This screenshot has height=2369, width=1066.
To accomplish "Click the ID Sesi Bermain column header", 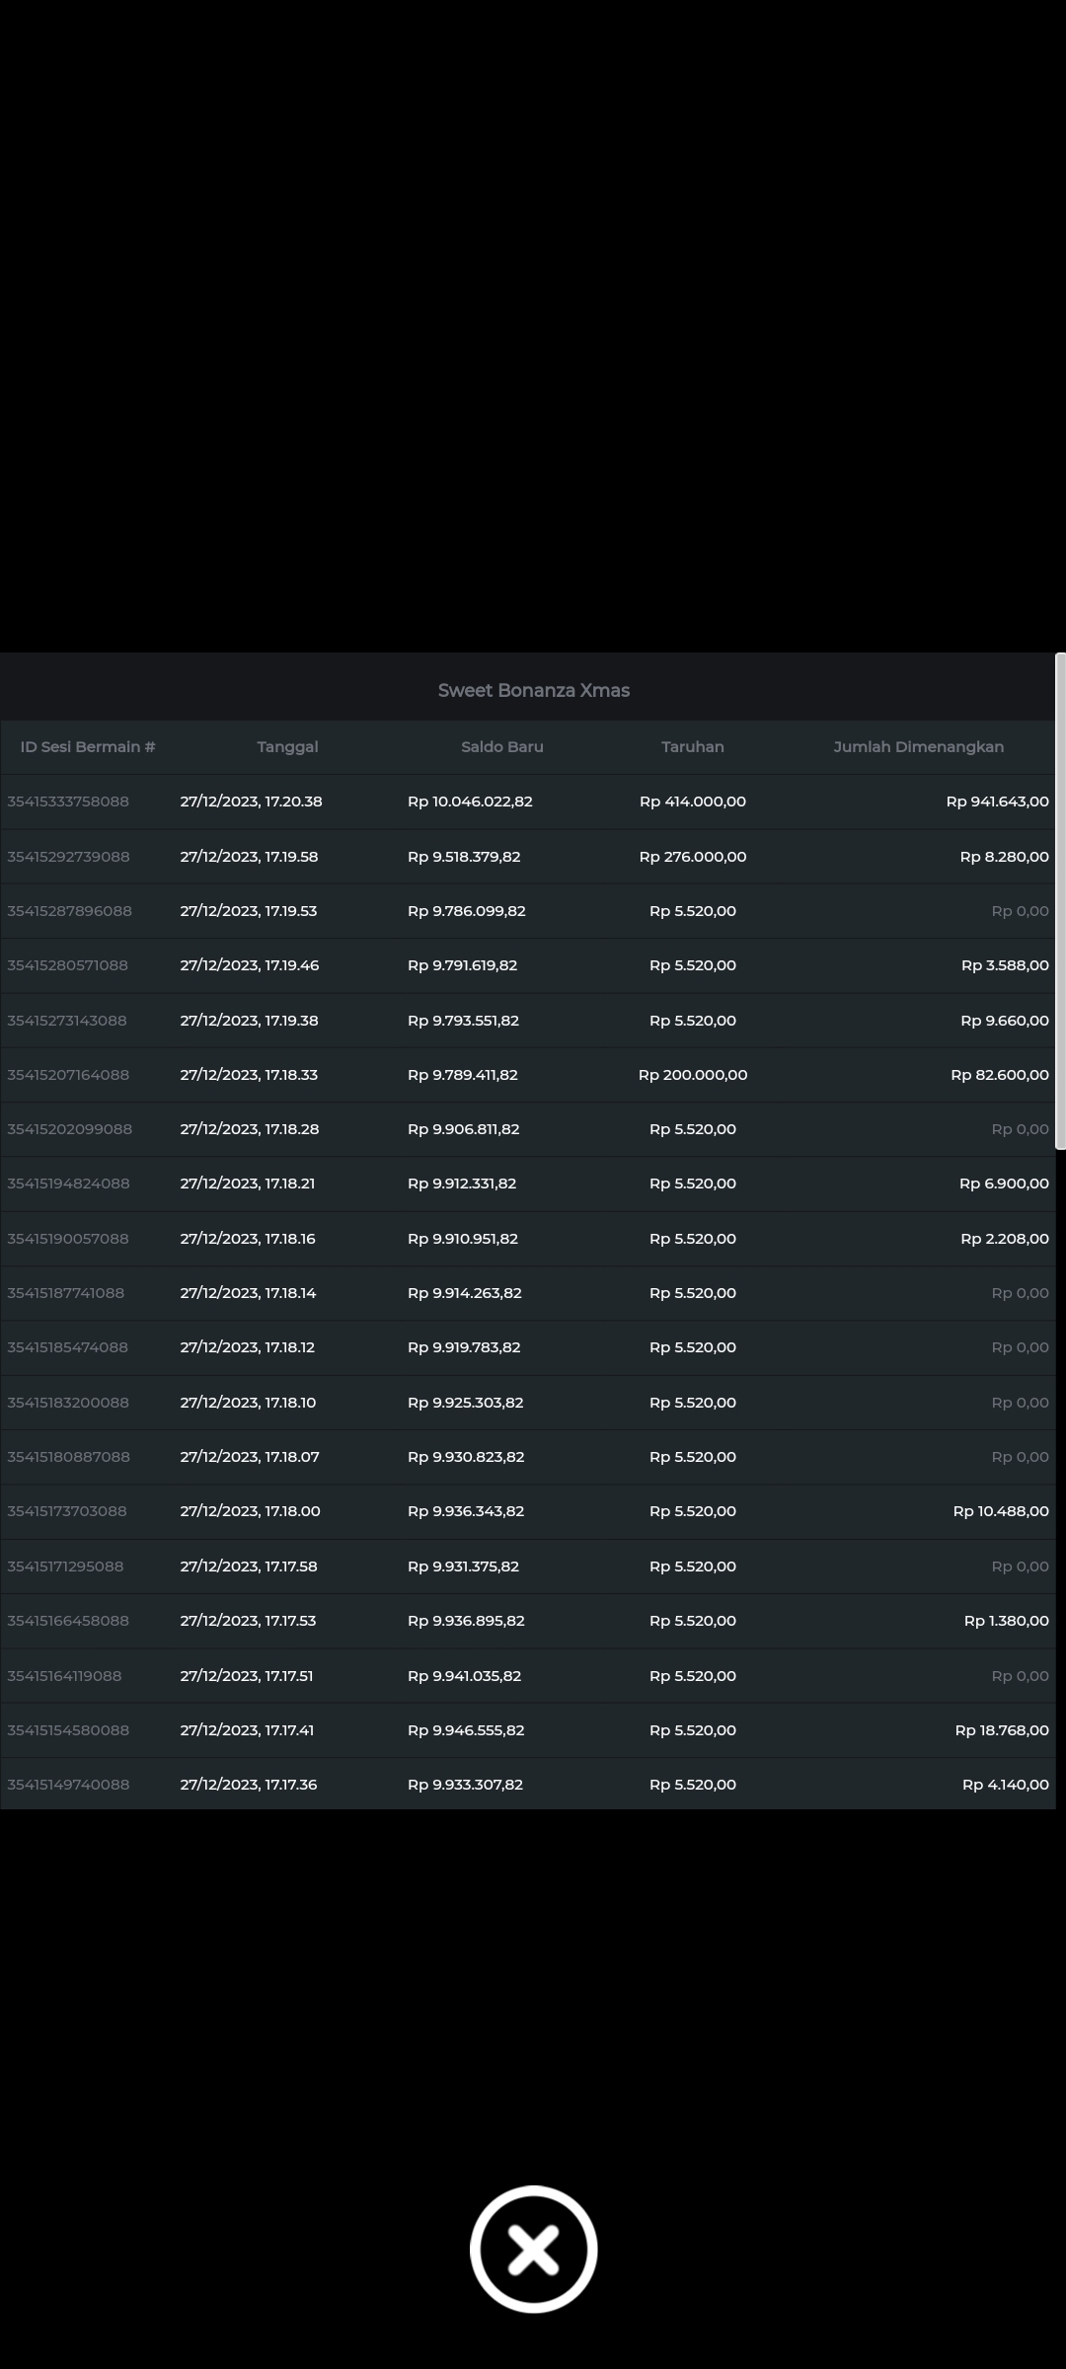I will (x=88, y=747).
